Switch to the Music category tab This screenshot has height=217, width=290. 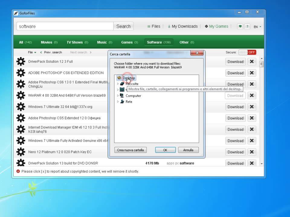click(105, 42)
